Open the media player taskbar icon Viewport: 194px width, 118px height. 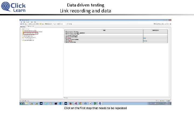tap(51, 103)
